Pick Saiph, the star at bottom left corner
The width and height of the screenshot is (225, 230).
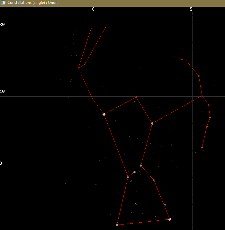117,225
